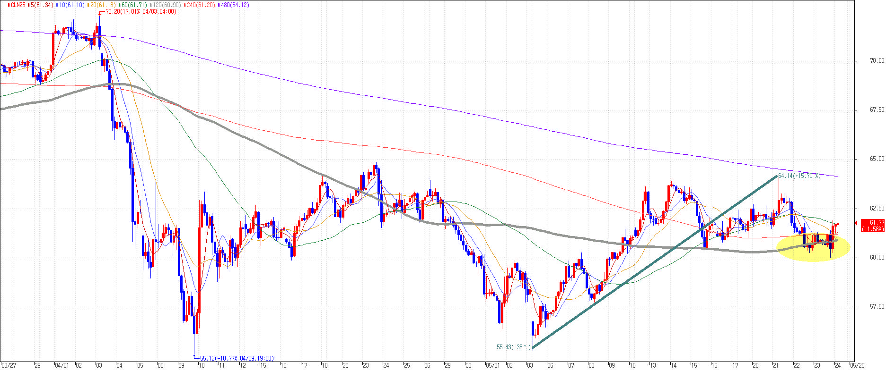
Task: Click the 57.50 price axis label
Action: point(876,306)
